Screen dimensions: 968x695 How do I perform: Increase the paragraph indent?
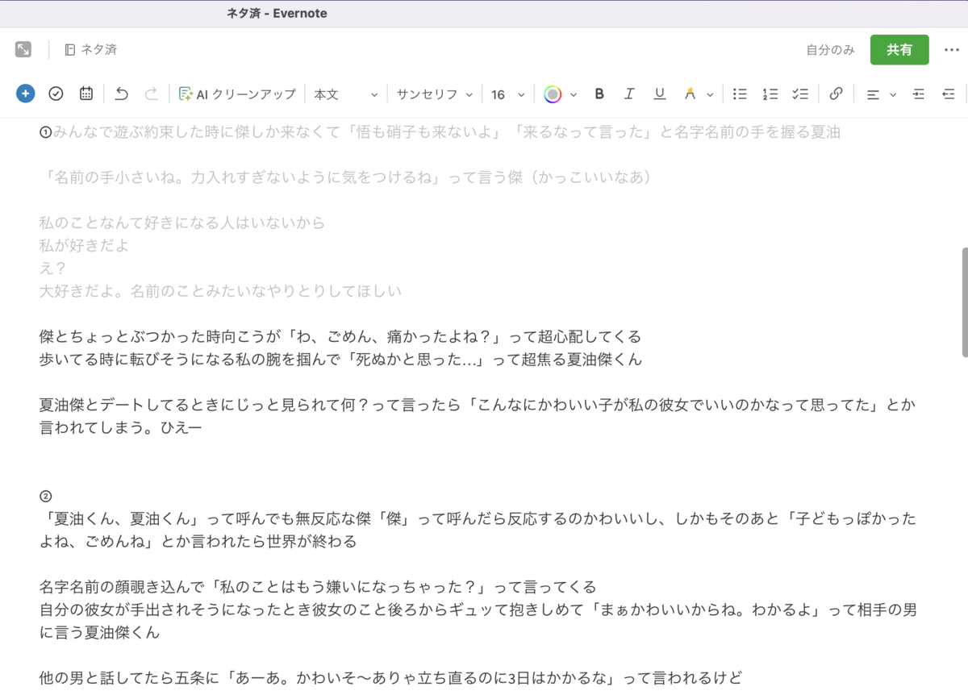(919, 94)
